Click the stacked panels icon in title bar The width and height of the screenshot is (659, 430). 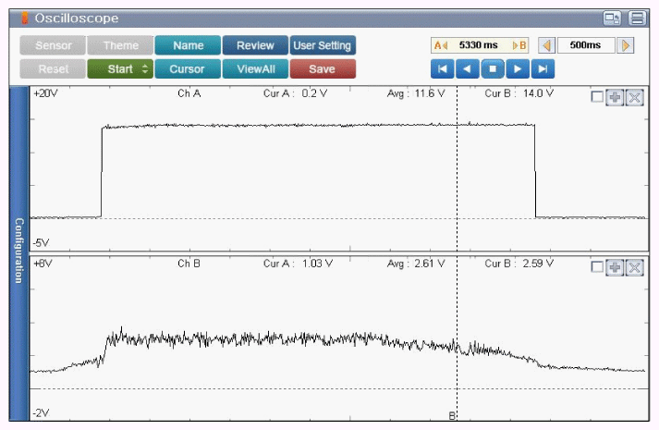tap(637, 18)
